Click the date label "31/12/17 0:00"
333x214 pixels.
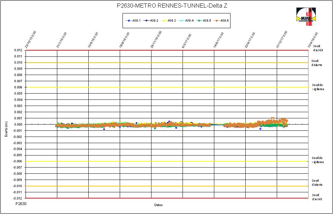click(x=282, y=40)
